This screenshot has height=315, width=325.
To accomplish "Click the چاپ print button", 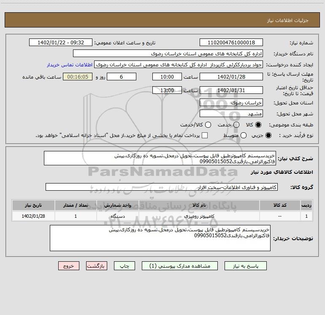I will coord(125,266).
